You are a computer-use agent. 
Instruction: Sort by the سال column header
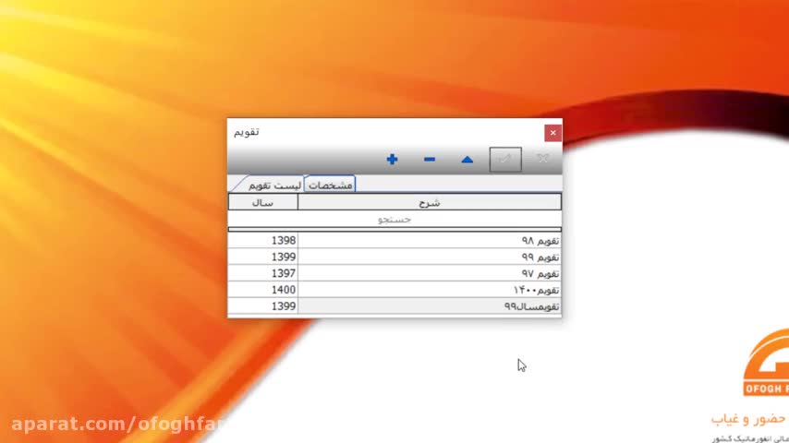[x=262, y=202]
